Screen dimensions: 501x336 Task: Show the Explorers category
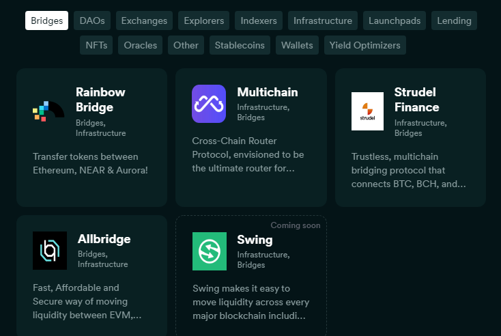[204, 20]
